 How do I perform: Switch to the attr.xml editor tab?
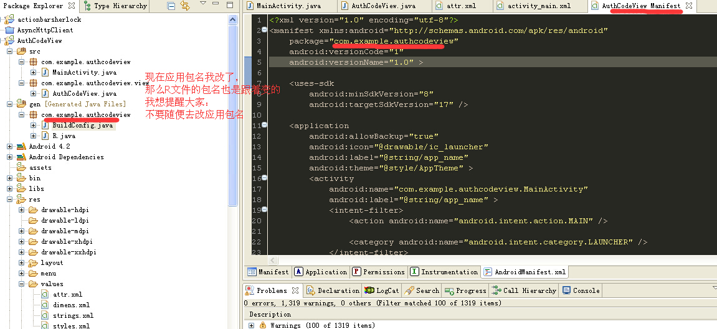462,6
